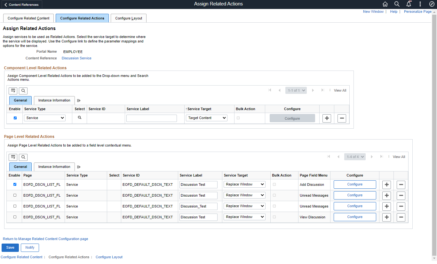Click the Save button
The height and width of the screenshot is (264, 437).
pyautogui.click(x=10, y=247)
